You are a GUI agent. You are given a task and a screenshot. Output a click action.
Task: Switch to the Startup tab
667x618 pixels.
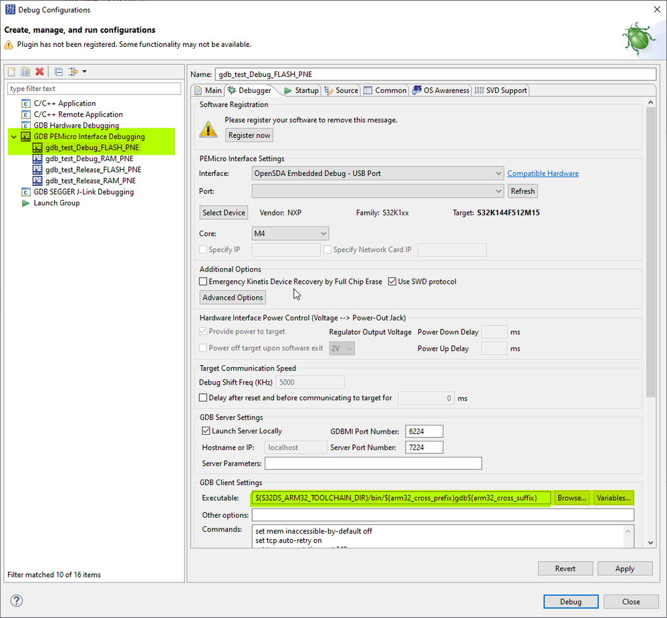point(301,90)
